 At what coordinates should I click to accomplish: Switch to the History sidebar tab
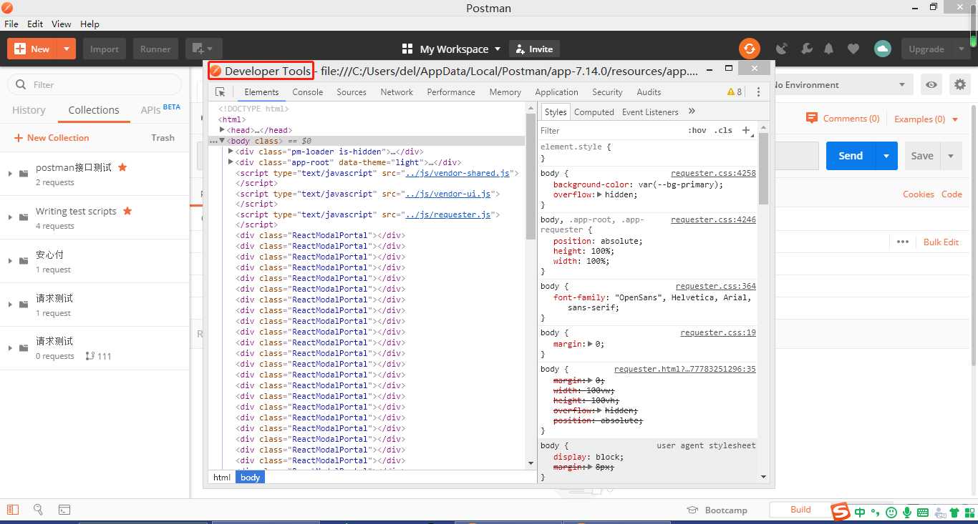[29, 110]
